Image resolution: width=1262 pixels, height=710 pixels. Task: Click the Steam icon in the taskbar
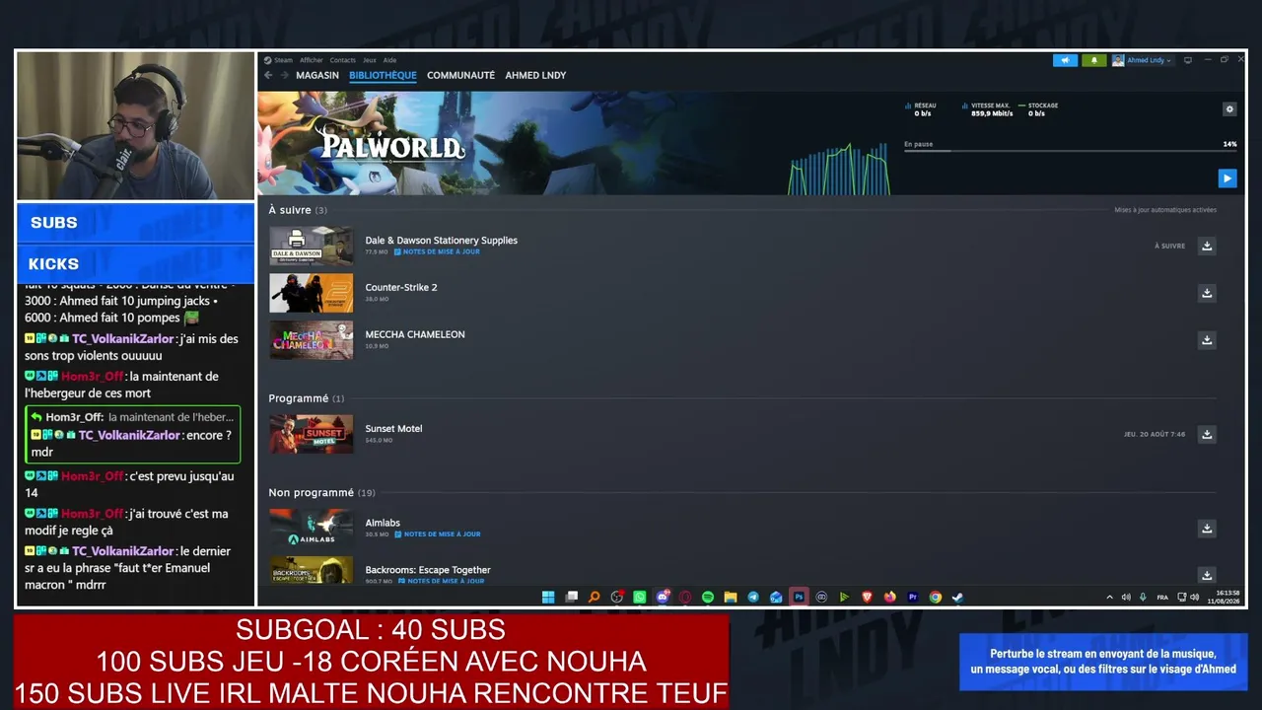(x=957, y=597)
